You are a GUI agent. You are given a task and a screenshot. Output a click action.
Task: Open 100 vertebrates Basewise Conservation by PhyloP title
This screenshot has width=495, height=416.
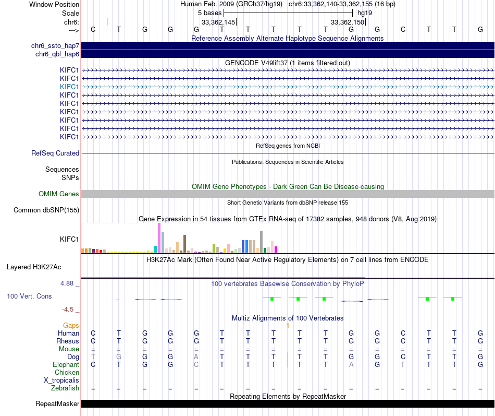coord(287,284)
